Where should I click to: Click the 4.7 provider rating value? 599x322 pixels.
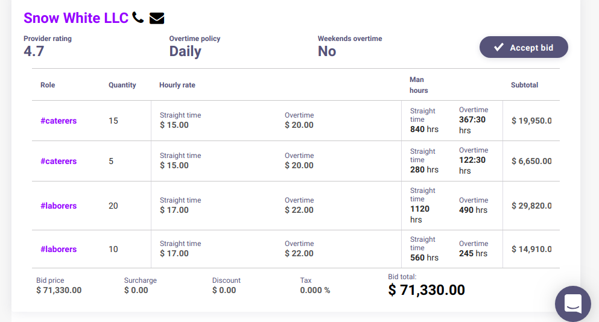pyautogui.click(x=34, y=51)
